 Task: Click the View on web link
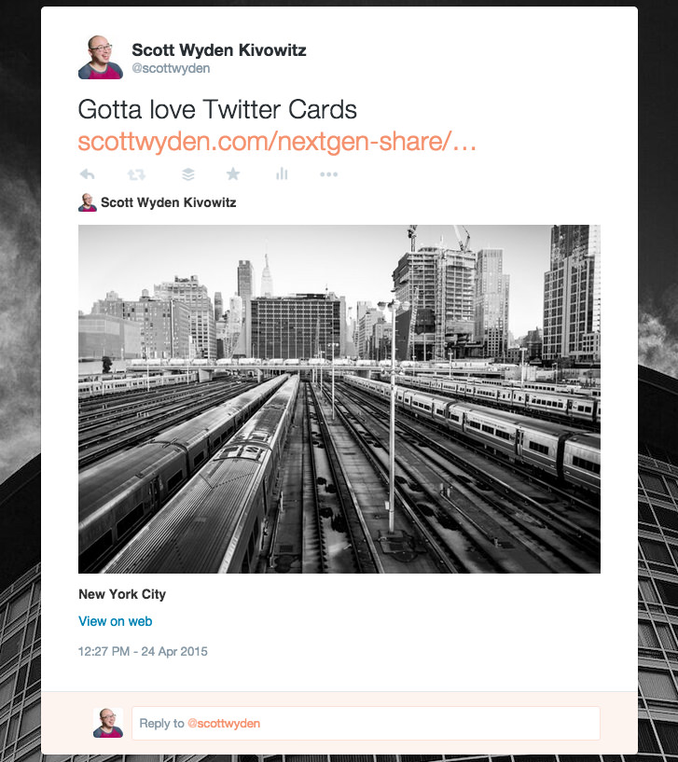[116, 621]
